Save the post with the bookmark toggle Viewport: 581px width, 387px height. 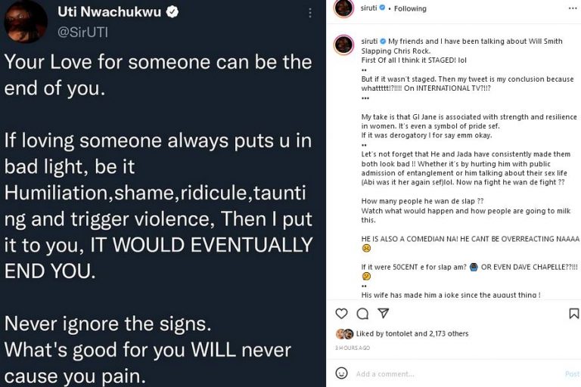coord(573,314)
